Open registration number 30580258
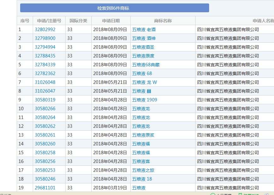The width and height of the screenshot is (274, 195). tap(45, 153)
